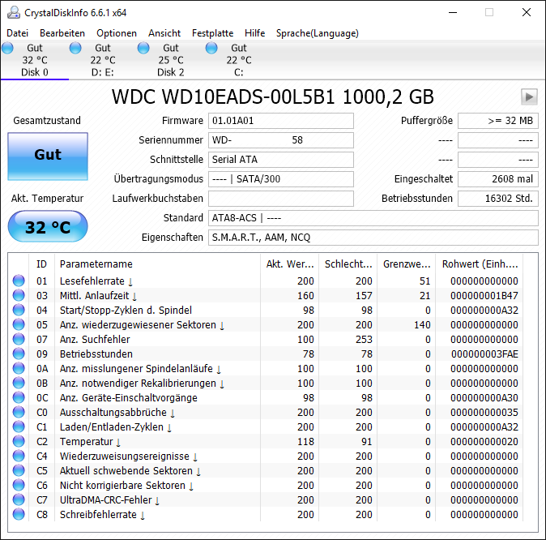Click status dot of Wiederzuweisungsereignisse row
The height and width of the screenshot is (540, 546).
(x=19, y=456)
